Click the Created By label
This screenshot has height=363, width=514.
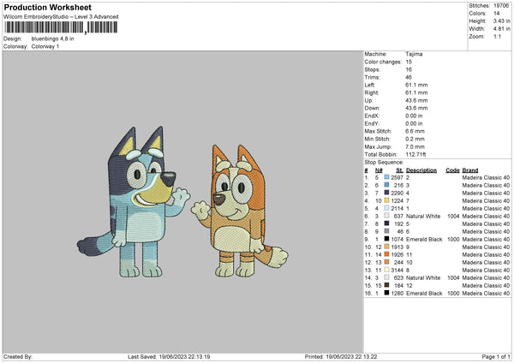tap(18, 356)
